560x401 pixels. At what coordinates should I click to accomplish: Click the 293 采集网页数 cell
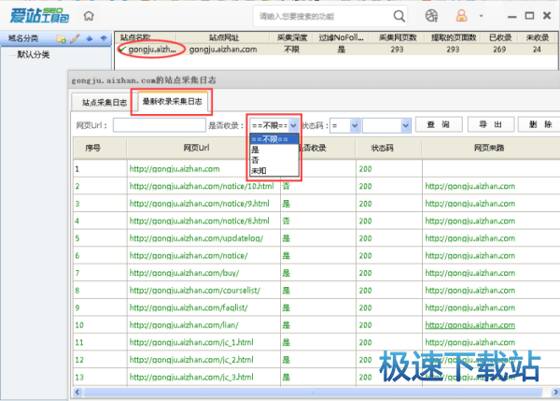click(x=397, y=50)
